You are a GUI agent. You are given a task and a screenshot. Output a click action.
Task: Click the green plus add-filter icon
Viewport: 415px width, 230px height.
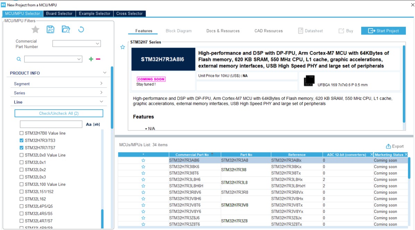pos(91,59)
